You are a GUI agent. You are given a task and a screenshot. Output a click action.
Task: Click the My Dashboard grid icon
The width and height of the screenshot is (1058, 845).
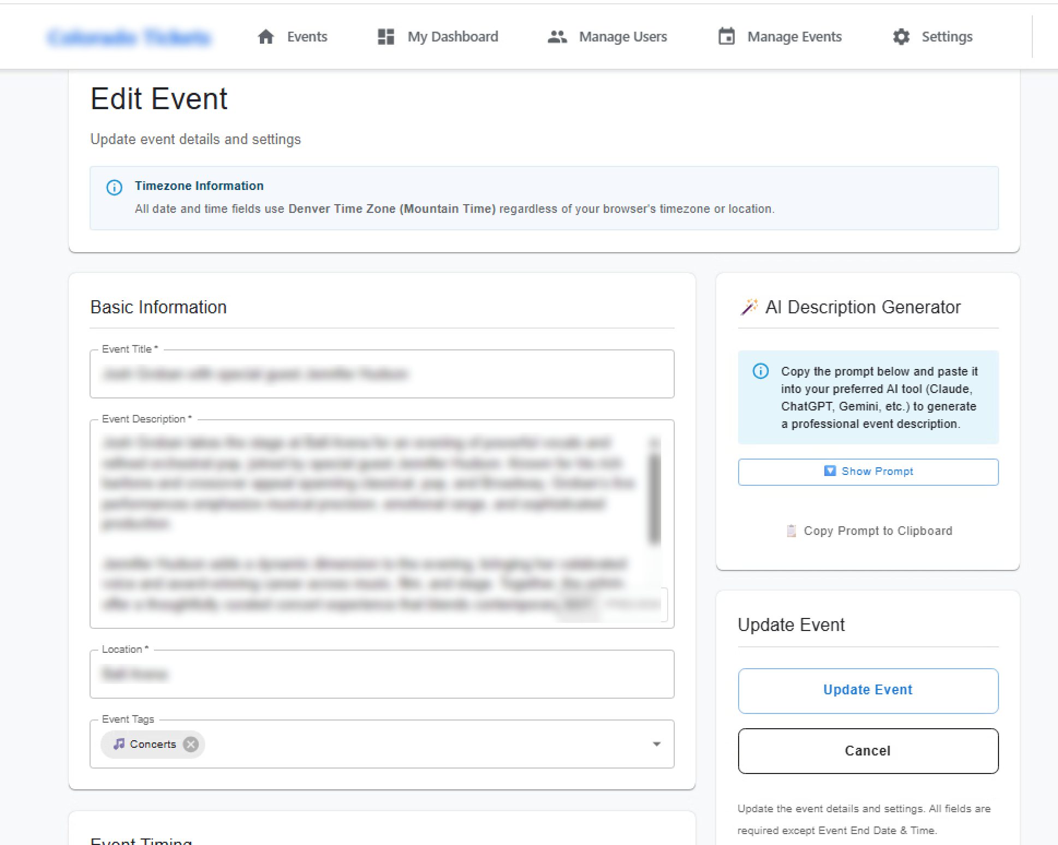[385, 36]
